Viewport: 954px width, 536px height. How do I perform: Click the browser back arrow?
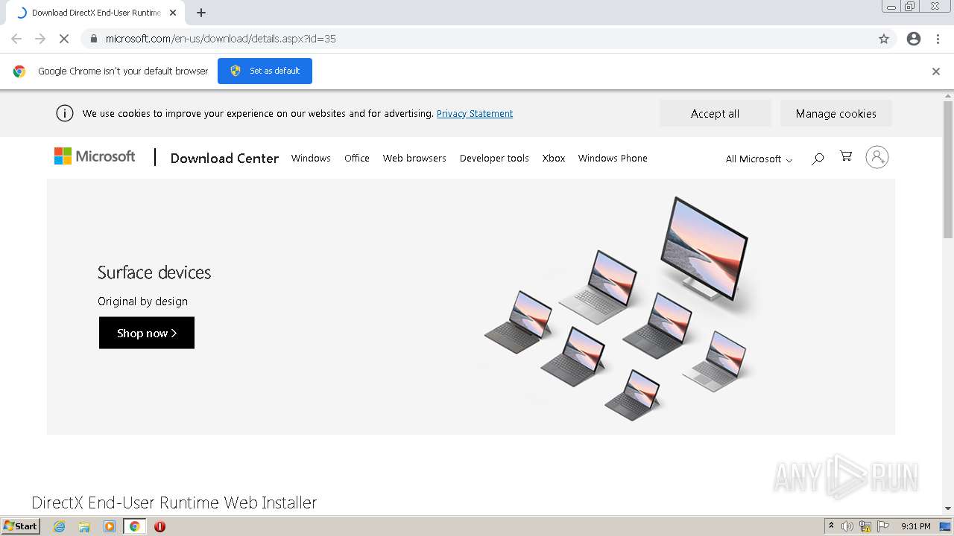[16, 39]
